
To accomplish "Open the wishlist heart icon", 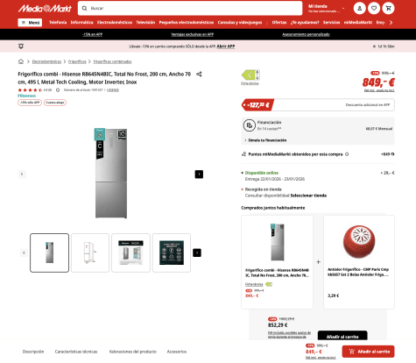I will point(374,9).
